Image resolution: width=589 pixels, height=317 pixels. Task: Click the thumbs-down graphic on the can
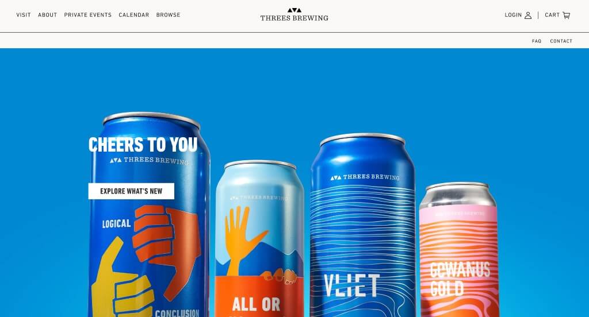[x=165, y=248]
